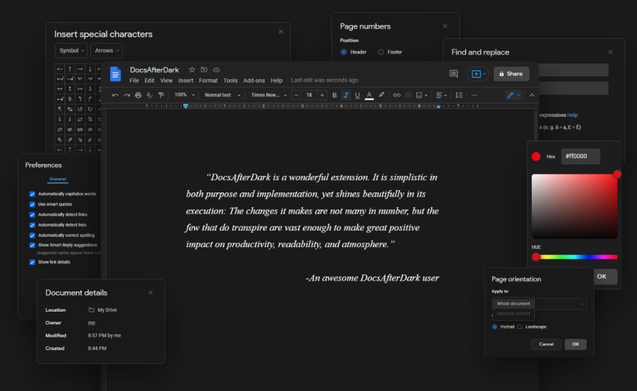Check the cloud save status icon
Image resolution: width=637 pixels, height=391 pixels.
click(x=216, y=70)
